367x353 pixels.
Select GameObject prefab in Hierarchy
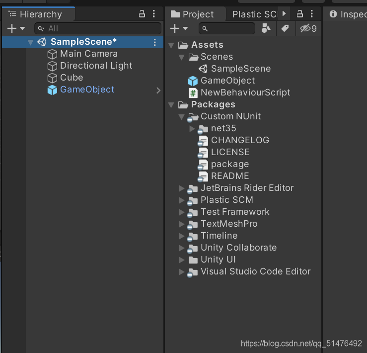tap(87, 89)
